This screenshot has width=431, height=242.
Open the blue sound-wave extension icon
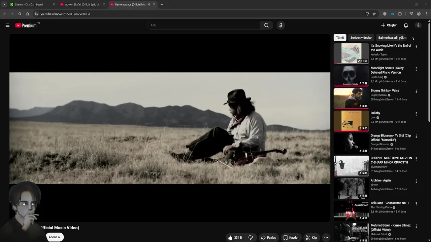coord(392,14)
